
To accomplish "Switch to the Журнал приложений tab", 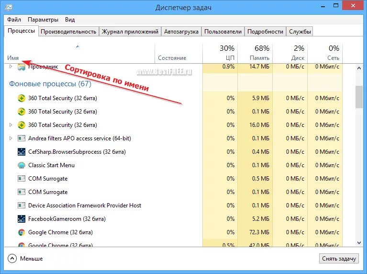I will (130, 32).
